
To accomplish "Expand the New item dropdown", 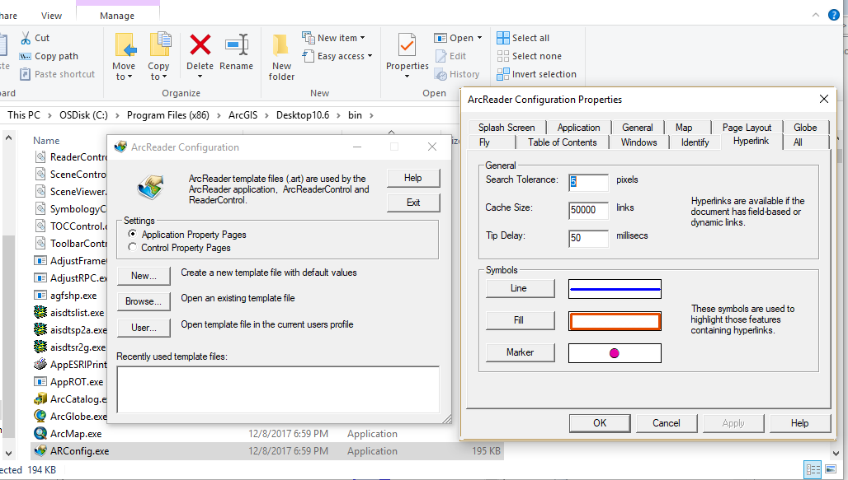I will click(362, 38).
